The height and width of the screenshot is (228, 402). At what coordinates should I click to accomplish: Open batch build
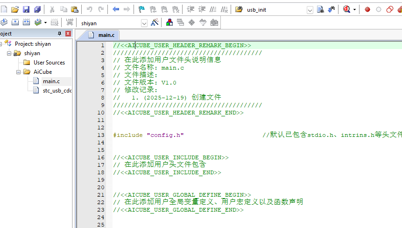[x=38, y=22]
